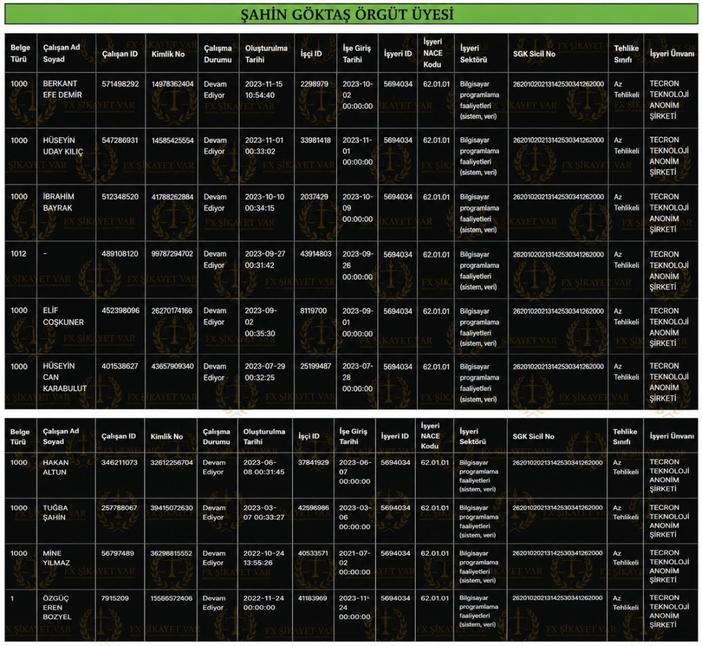This screenshot has height=646, width=702.
Task: Select İşçi ID 41183969
Action: (312, 598)
